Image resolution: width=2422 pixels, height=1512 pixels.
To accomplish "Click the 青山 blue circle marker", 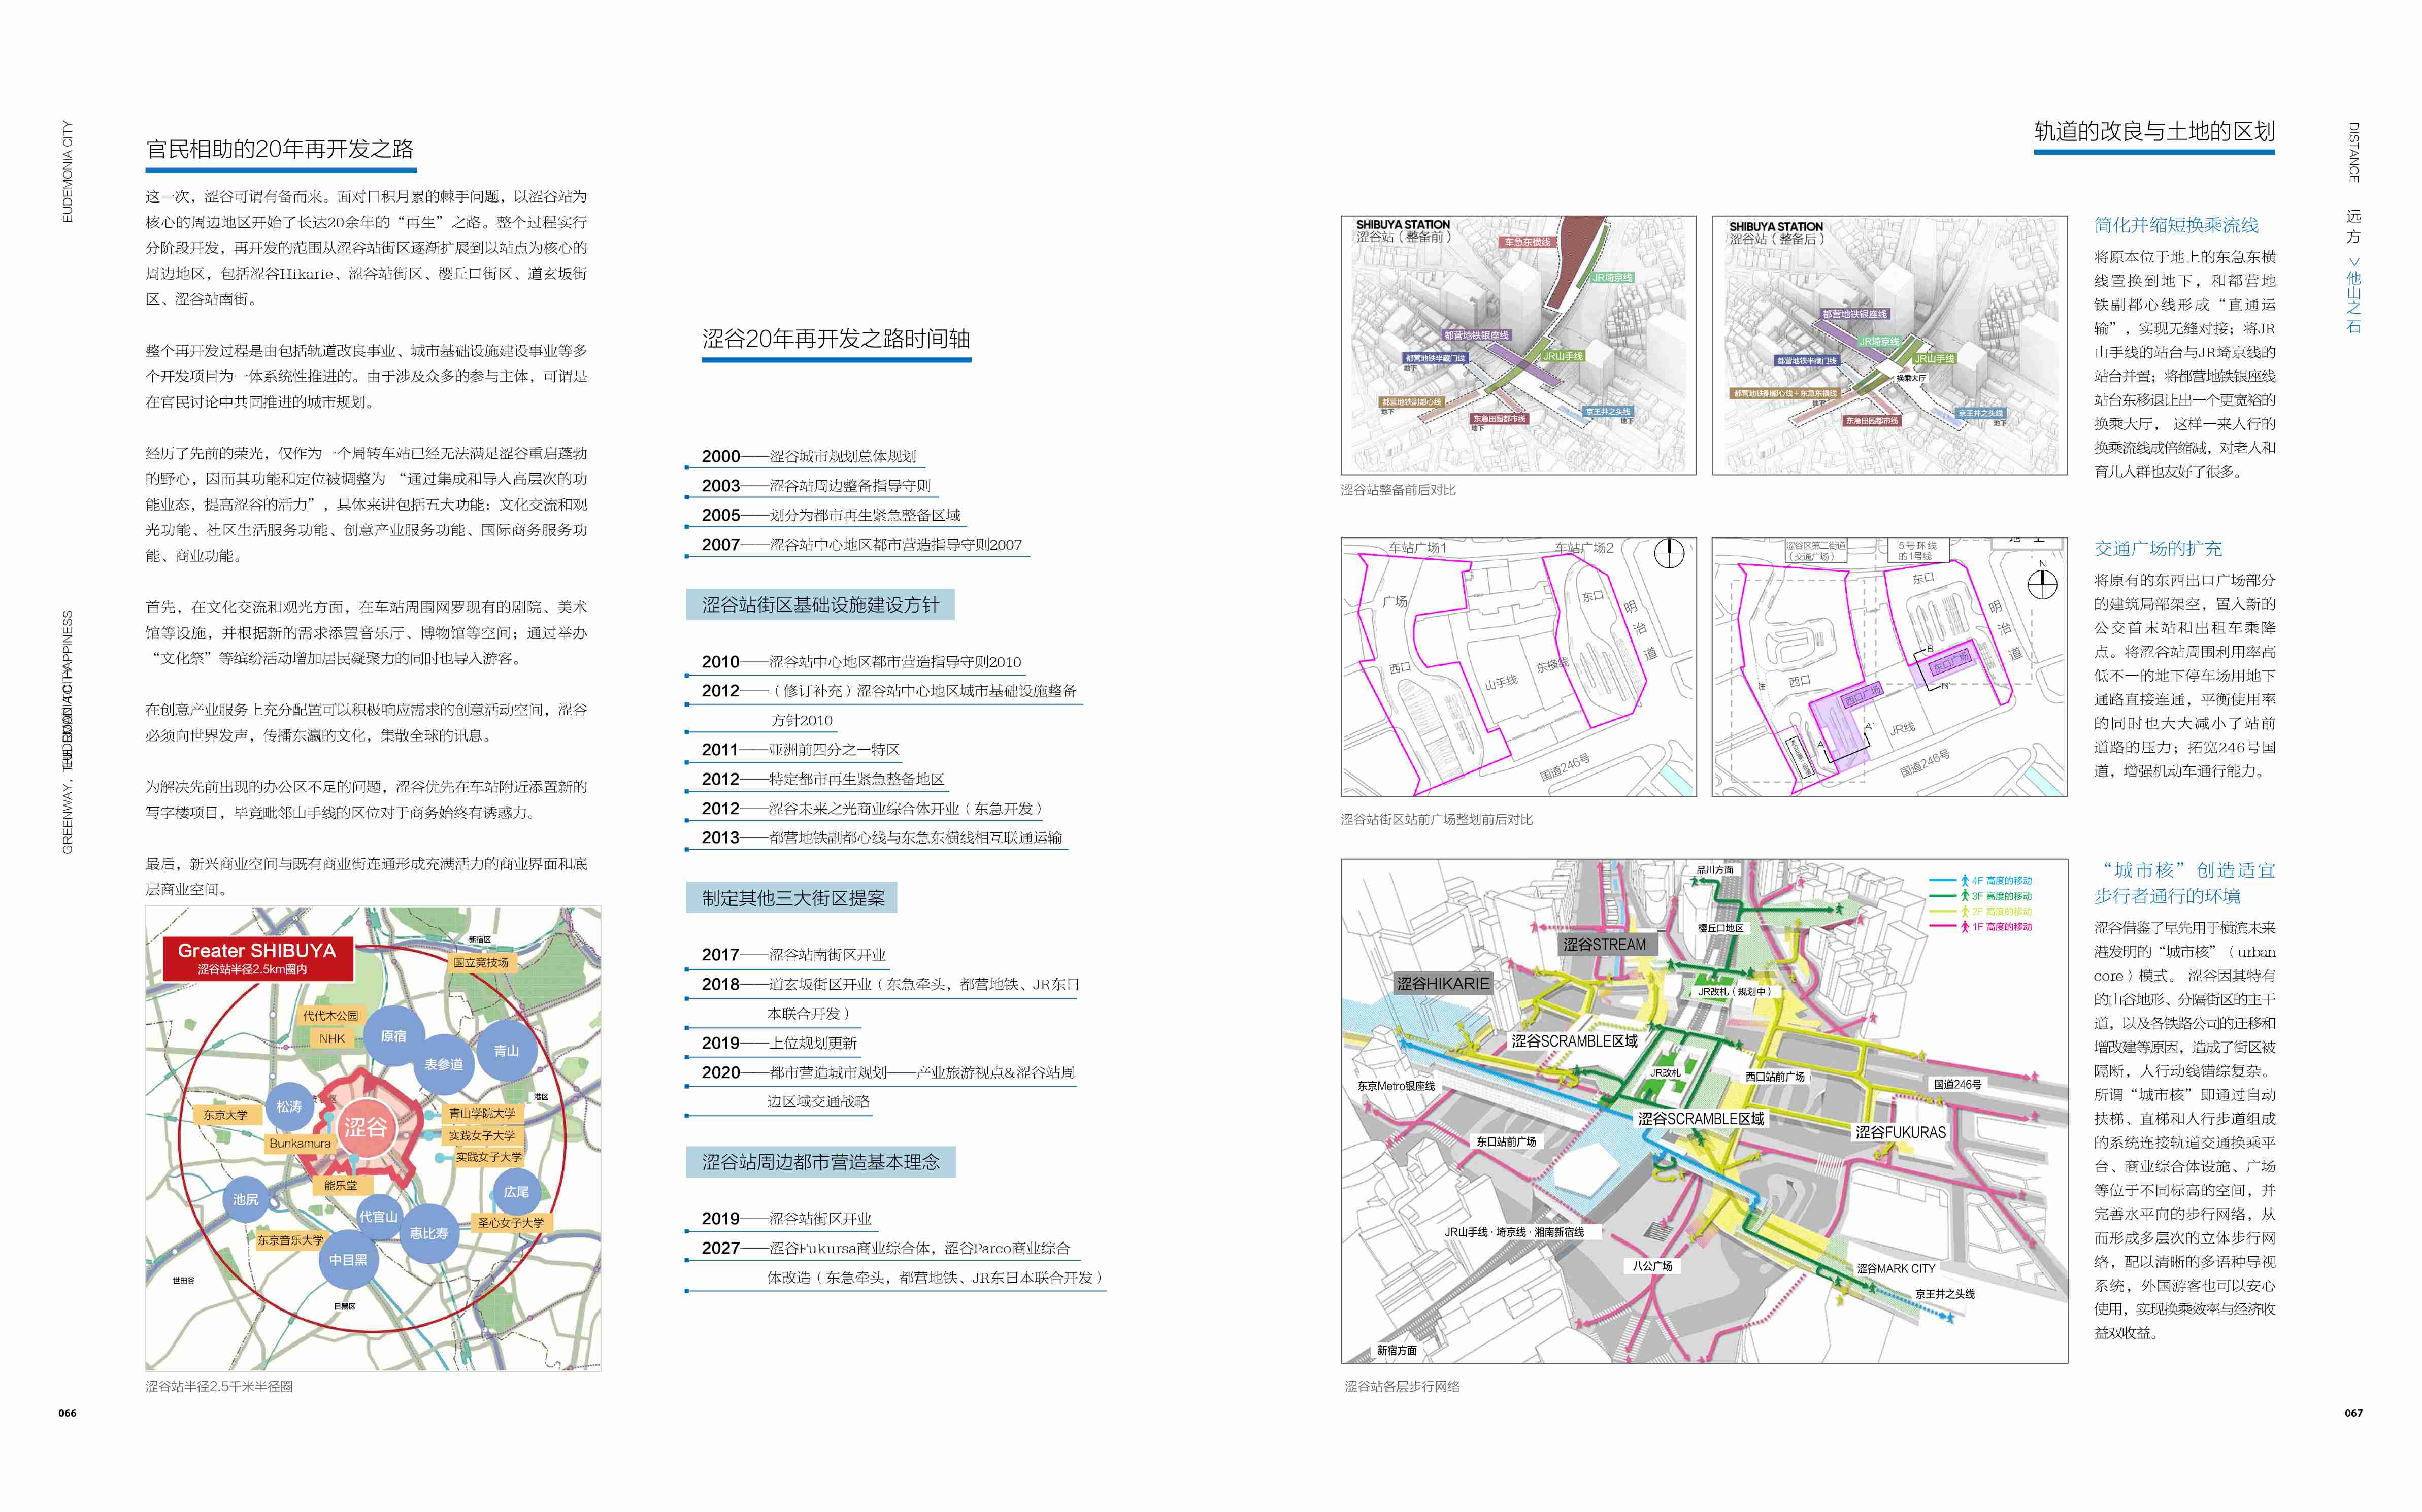I will [x=506, y=1050].
